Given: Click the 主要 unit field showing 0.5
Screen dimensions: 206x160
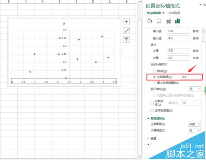Looking at the screenshot, I should (x=178, y=51).
